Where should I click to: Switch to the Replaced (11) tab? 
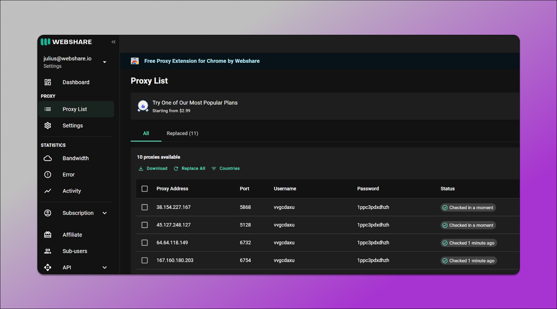click(182, 133)
